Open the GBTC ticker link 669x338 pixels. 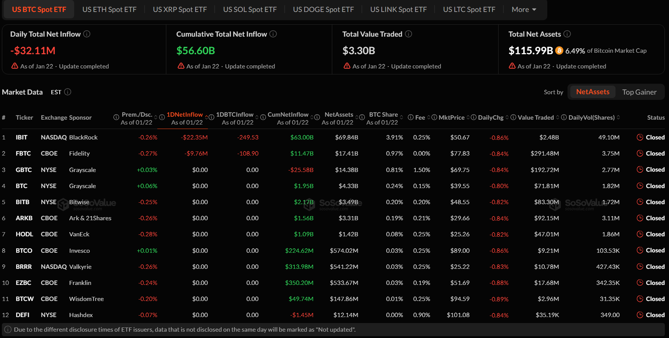24,170
